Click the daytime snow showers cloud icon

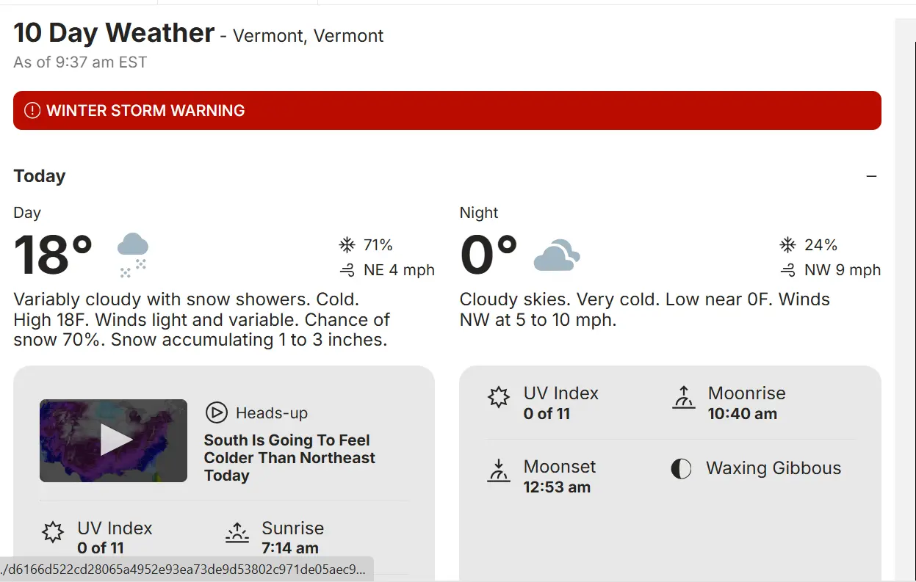pyautogui.click(x=133, y=255)
